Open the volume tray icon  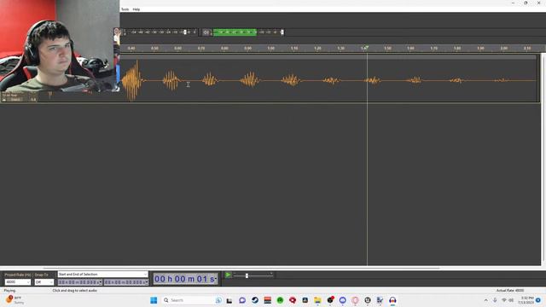click(511, 300)
